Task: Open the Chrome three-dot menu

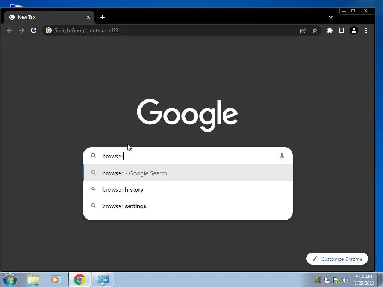Action: [x=366, y=30]
